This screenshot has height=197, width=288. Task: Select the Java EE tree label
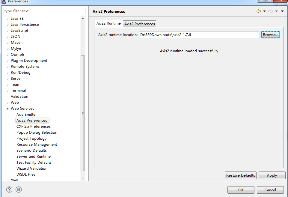pos(17,19)
